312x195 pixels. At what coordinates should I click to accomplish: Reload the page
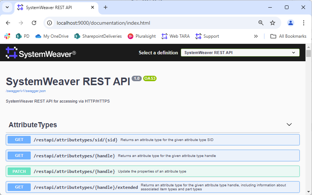pyautogui.click(x=34, y=23)
